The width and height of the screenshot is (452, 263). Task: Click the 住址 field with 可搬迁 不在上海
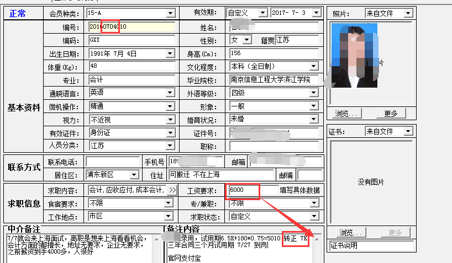pos(221,175)
